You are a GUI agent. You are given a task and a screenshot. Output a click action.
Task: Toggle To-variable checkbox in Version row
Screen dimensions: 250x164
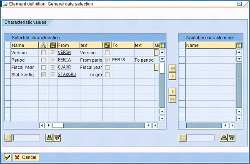[107, 53]
